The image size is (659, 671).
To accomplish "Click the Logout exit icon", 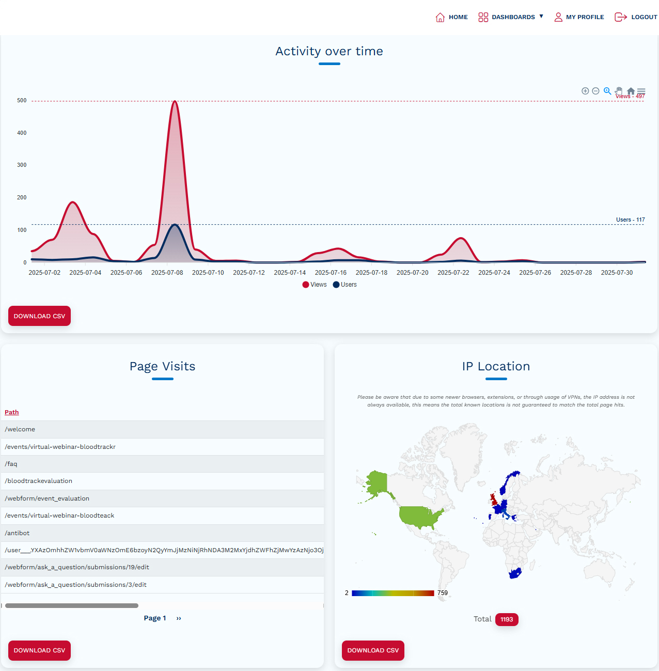I will point(620,17).
